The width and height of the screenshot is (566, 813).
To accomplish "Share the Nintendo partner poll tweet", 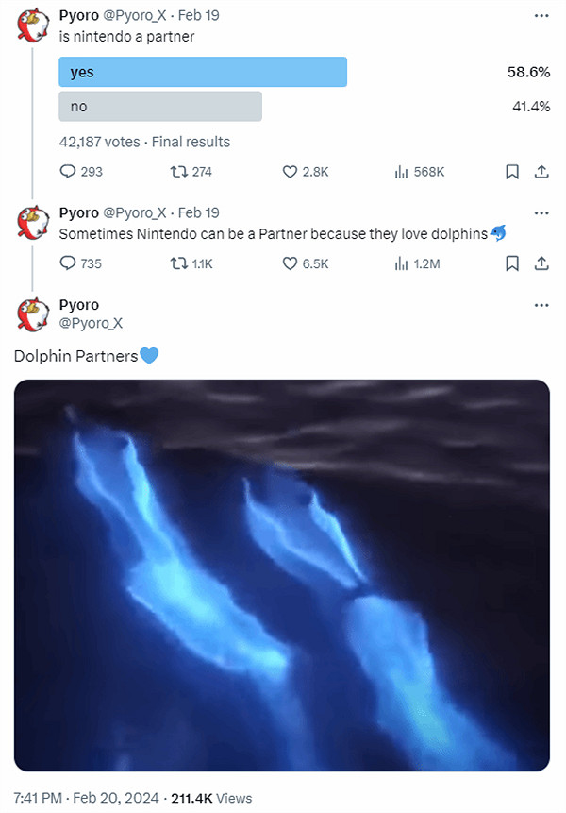I will click(541, 172).
